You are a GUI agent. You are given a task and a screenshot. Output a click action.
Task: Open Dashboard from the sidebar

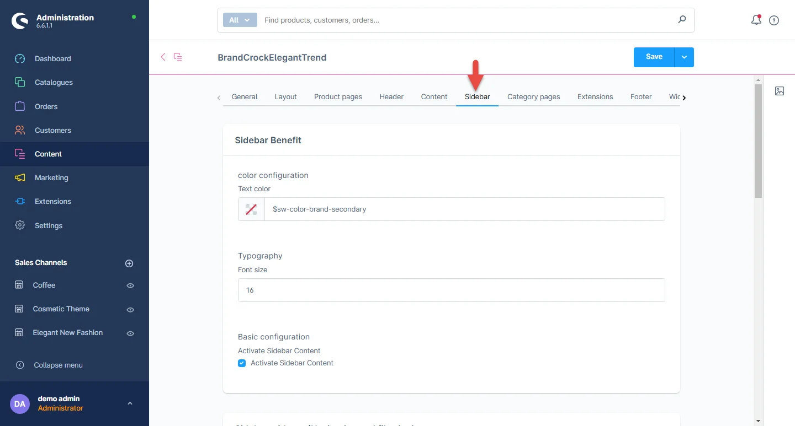(x=52, y=58)
